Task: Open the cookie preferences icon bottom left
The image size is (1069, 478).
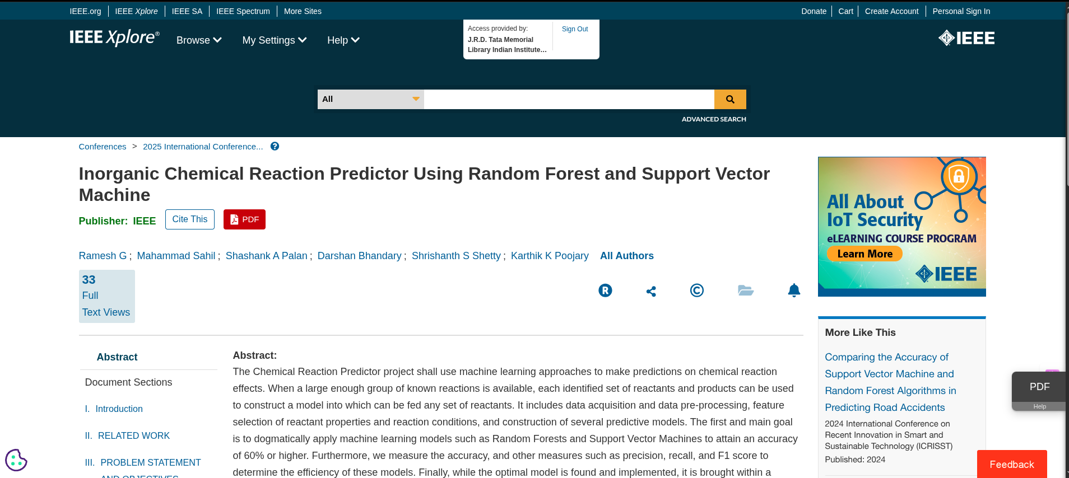Action: 16,460
